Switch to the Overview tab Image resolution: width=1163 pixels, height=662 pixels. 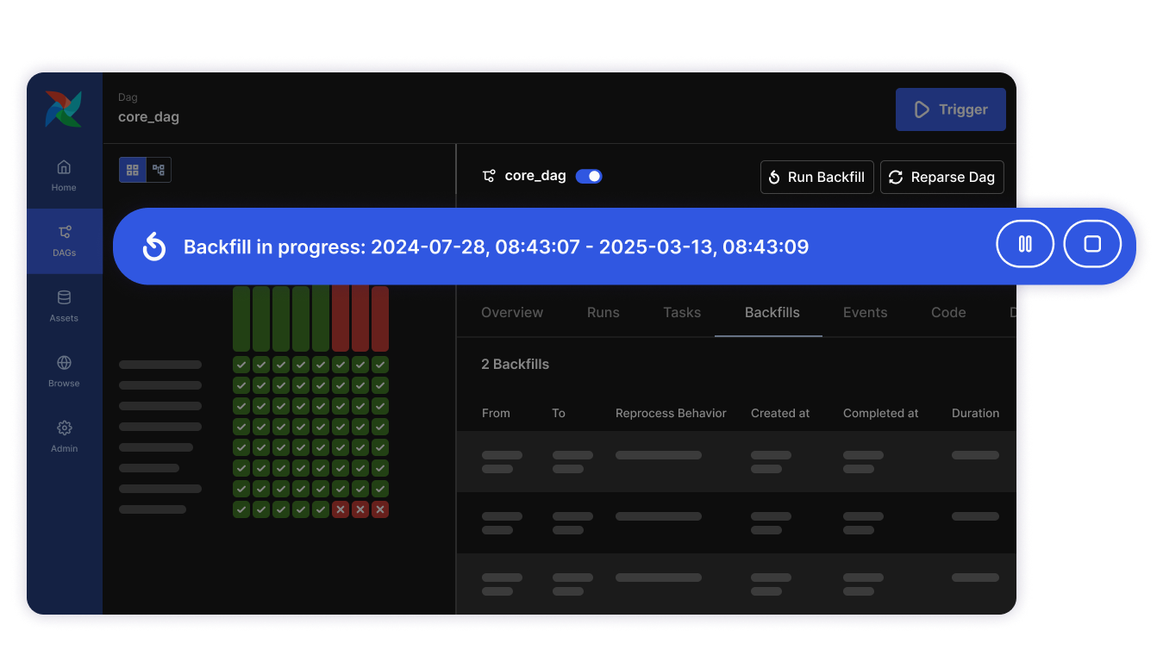pyautogui.click(x=512, y=312)
